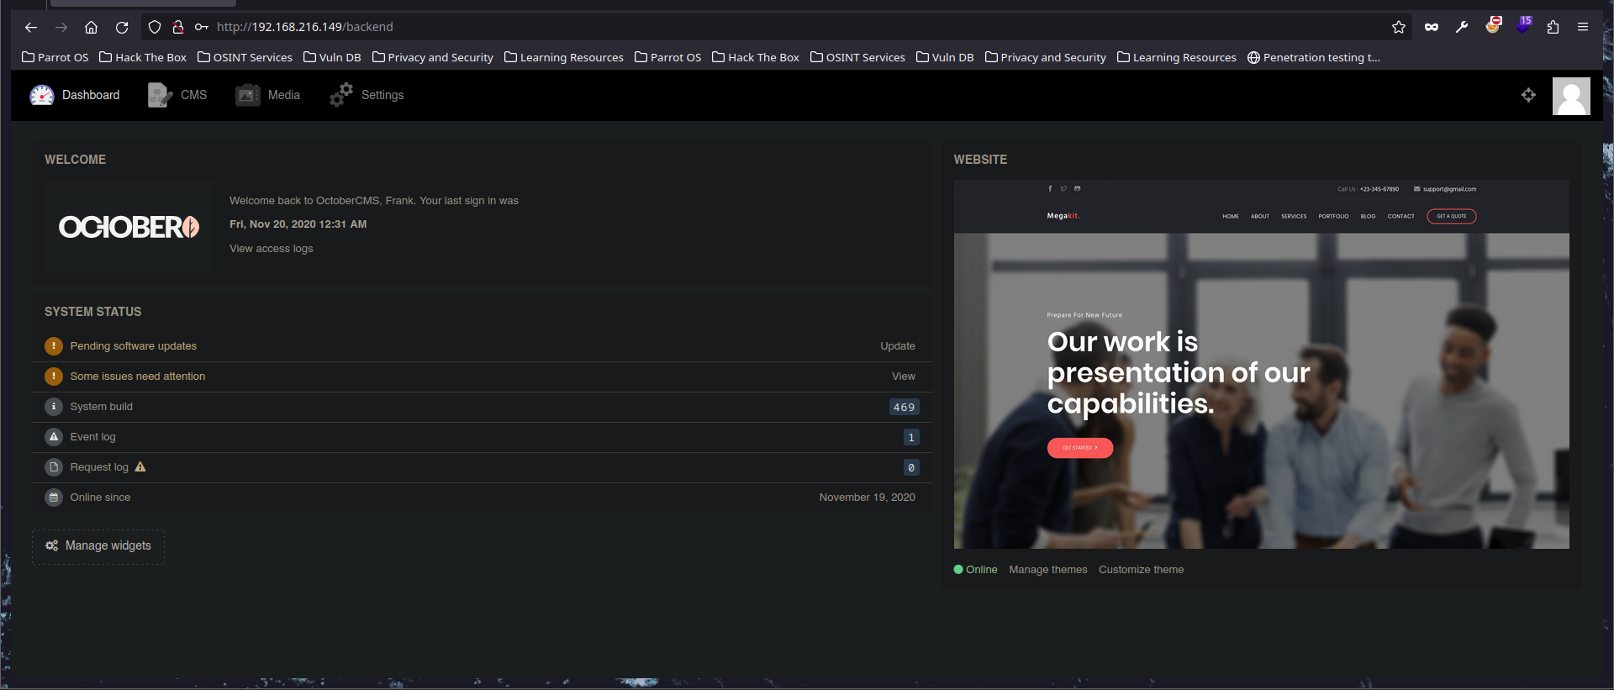Open the first Learning Resources bookmark folder
This screenshot has height=690, width=1614.
pyautogui.click(x=563, y=57)
